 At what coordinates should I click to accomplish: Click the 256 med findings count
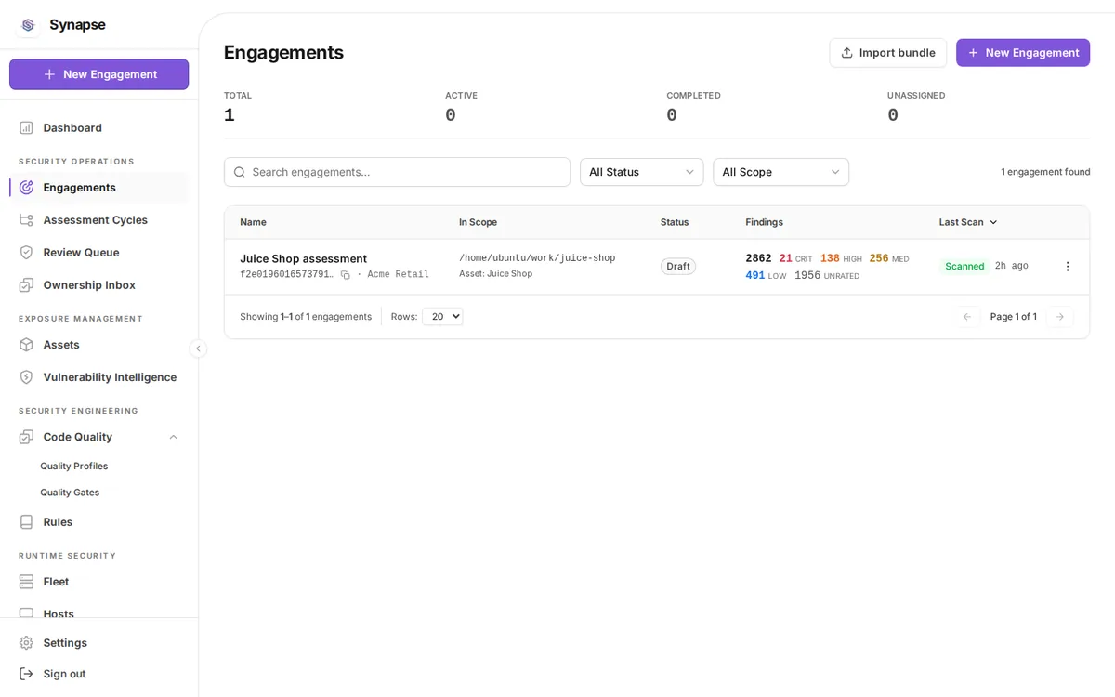point(889,258)
